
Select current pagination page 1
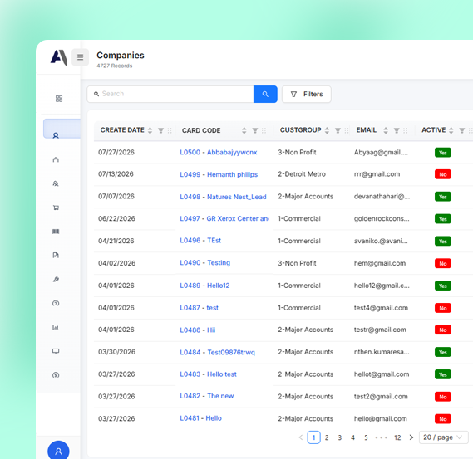tap(313, 437)
